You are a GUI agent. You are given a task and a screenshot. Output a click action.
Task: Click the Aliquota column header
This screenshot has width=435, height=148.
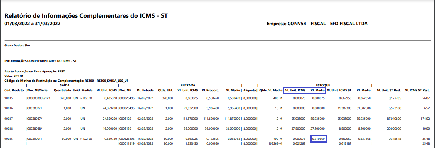coord(249,90)
